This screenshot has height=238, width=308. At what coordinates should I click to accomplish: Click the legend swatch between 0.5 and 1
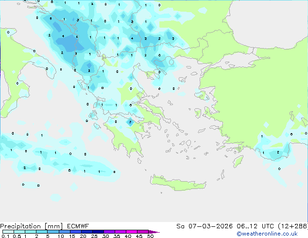click(19, 232)
